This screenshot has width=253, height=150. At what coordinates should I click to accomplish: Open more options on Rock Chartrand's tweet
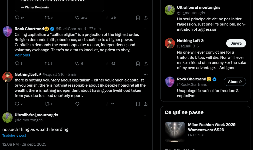click(x=146, y=29)
